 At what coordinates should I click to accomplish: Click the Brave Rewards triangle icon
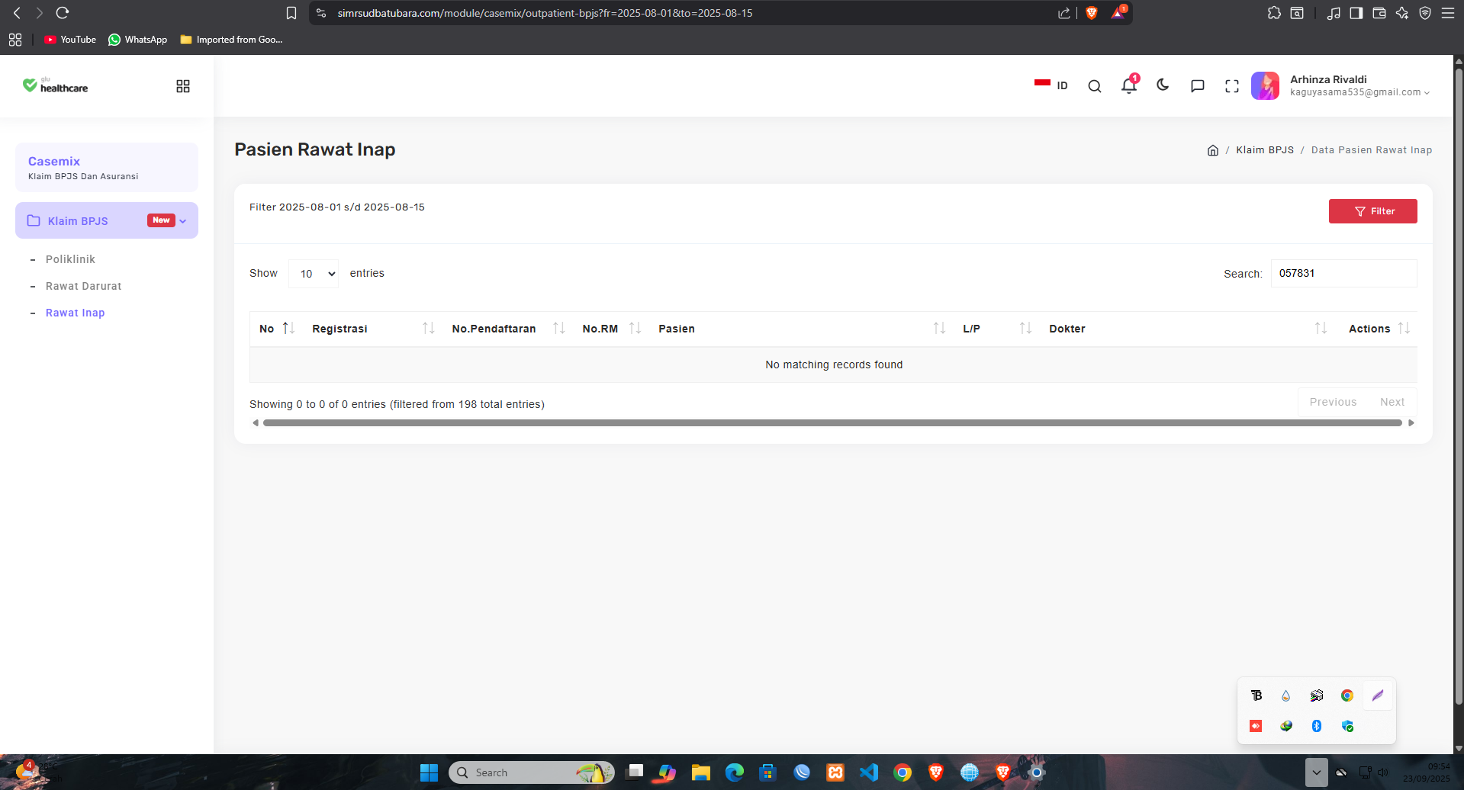(x=1118, y=13)
